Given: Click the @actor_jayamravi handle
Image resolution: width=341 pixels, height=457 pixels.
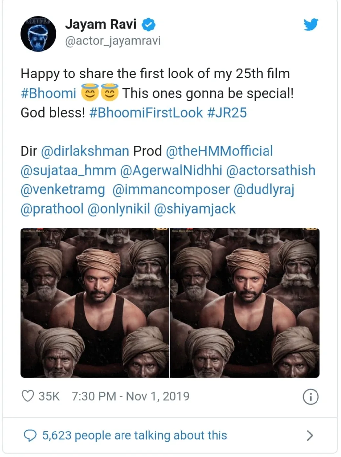Looking at the screenshot, I should pos(113,41).
